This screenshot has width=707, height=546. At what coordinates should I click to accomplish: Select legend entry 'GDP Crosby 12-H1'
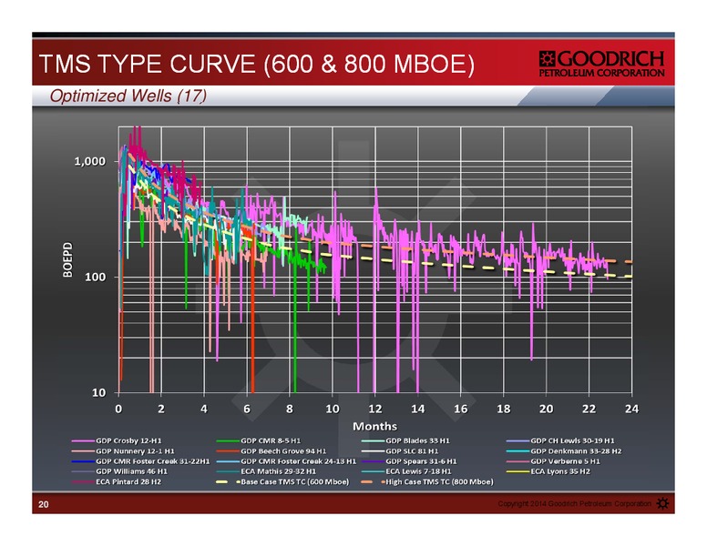click(117, 440)
